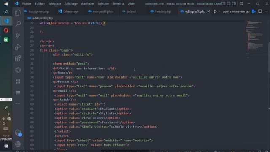Image resolution: width=270 pixels, height=152 pixels.
Task: Open the Windows Start menu
Action: point(6,4)
